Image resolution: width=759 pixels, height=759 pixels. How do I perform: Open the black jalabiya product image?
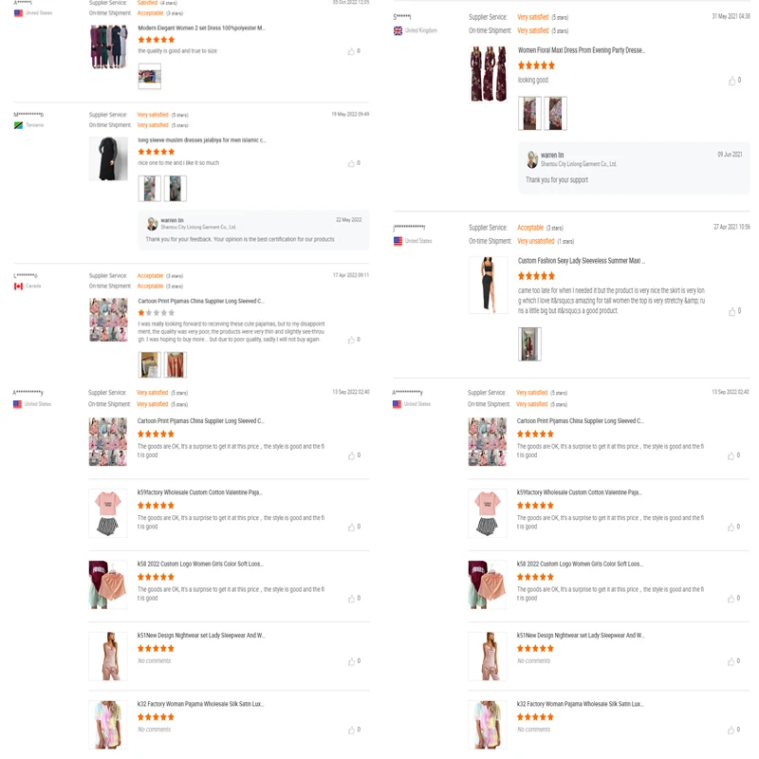[108, 158]
